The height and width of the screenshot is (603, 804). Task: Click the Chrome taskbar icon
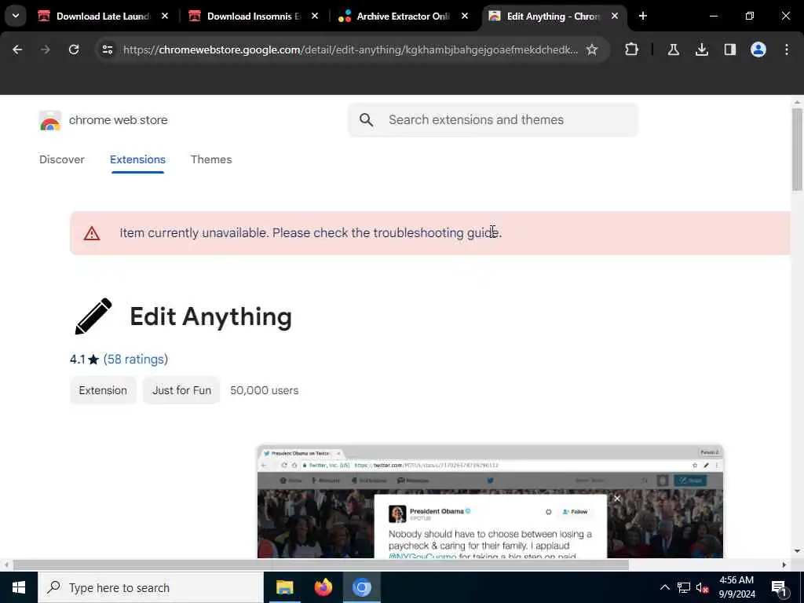361,587
